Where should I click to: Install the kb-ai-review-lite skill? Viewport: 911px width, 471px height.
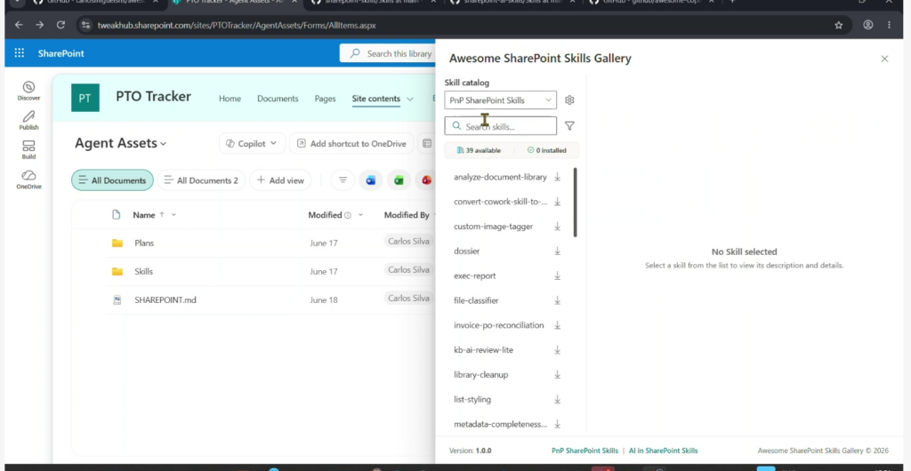click(557, 350)
